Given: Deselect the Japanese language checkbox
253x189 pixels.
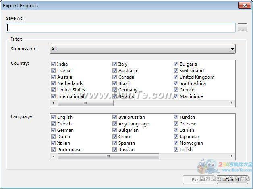Looking at the screenshot, I should (x=176, y=137).
